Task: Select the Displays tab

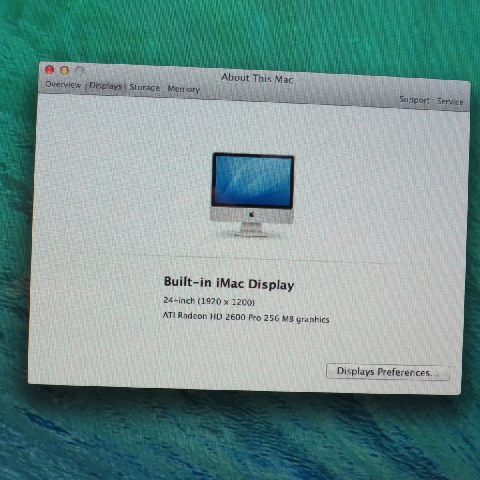Action: (105, 86)
